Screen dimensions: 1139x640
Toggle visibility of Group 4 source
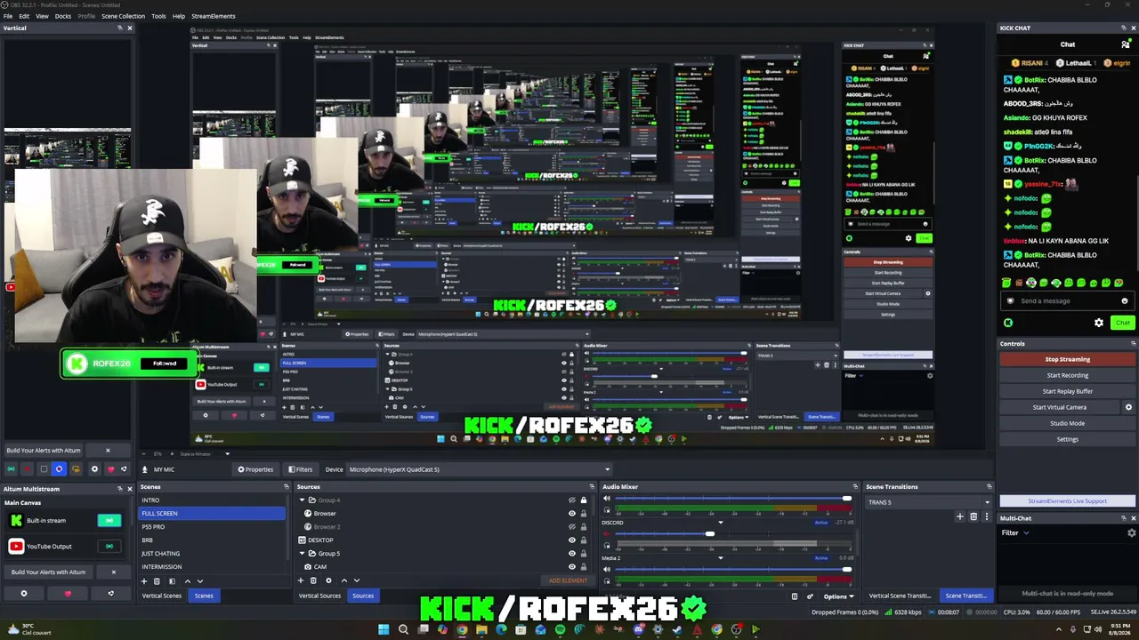pyautogui.click(x=572, y=500)
